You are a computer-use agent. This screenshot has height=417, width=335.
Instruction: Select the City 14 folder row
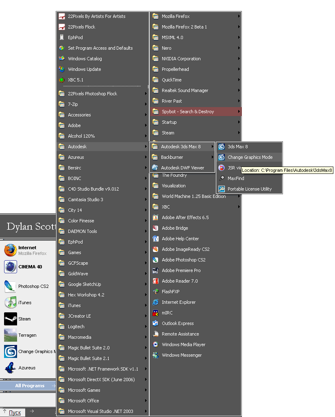coord(103,210)
